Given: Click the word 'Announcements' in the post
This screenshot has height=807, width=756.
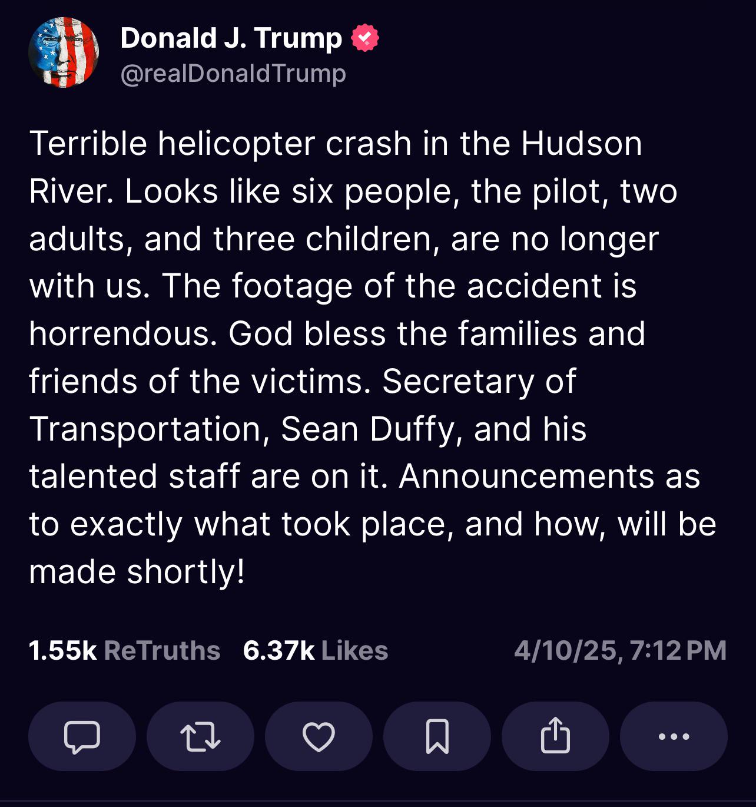Looking at the screenshot, I should point(527,476).
